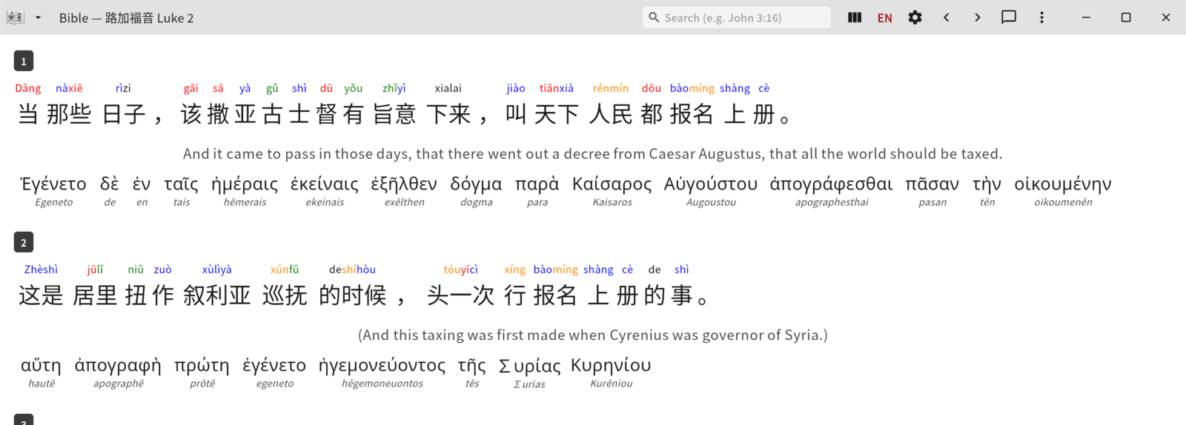Switch language with EN button
The width and height of the screenshot is (1186, 425).
pyautogui.click(x=885, y=18)
